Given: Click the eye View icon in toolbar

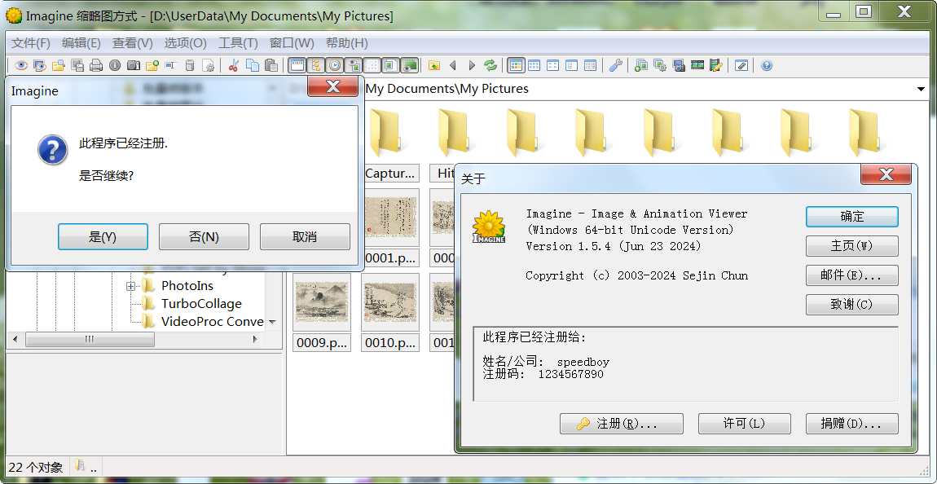Looking at the screenshot, I should [21, 65].
